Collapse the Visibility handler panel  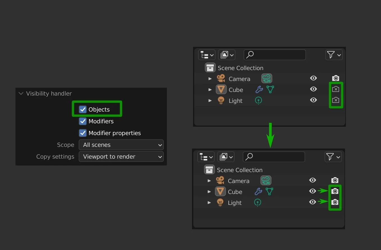pyautogui.click(x=21, y=94)
